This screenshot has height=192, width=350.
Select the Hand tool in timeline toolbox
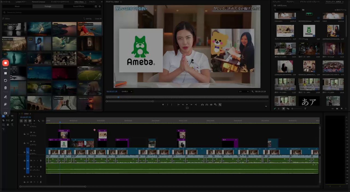[x=8, y=125]
